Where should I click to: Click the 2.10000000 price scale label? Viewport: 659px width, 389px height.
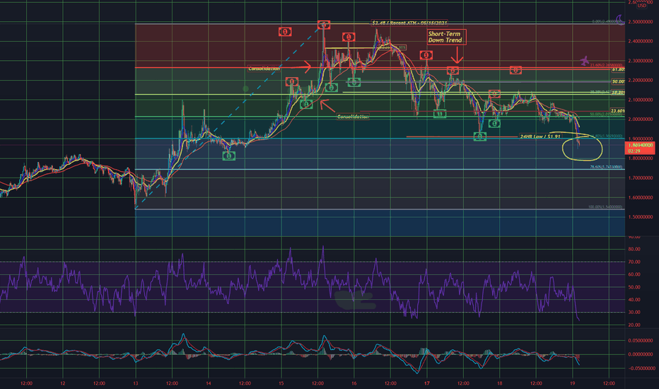pos(641,100)
